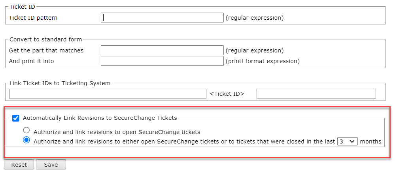The width and height of the screenshot is (395, 175).
Task: Click the '(printf format expression)' hint text
Action: click(263, 61)
